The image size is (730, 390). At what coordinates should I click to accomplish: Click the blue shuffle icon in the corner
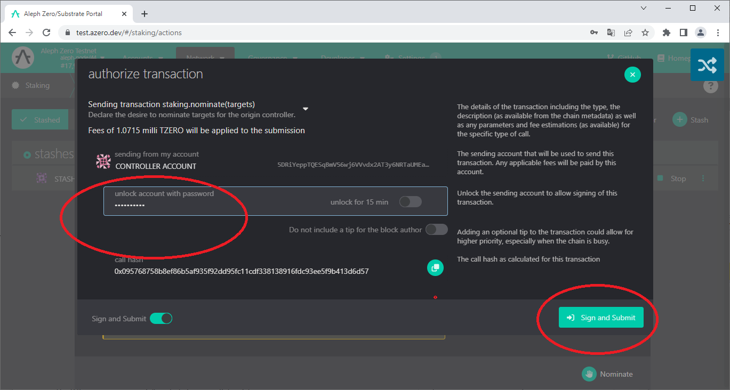707,64
